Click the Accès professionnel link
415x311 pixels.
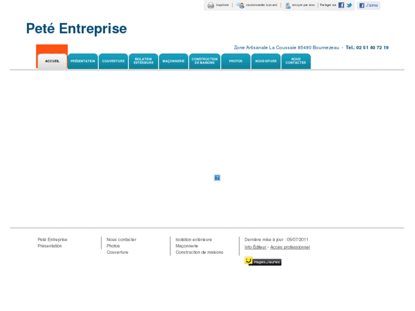290,247
